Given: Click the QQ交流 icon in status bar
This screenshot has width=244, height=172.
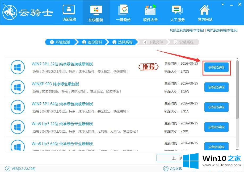Looking at the screenshot, I should click(x=166, y=169).
